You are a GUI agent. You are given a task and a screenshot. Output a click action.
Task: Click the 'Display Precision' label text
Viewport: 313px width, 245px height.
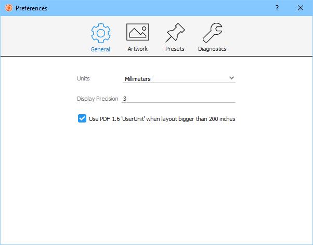98,99
